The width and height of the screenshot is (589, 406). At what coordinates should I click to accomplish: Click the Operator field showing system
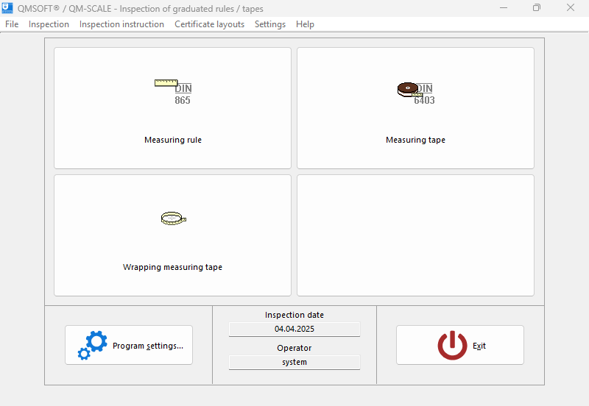294,362
